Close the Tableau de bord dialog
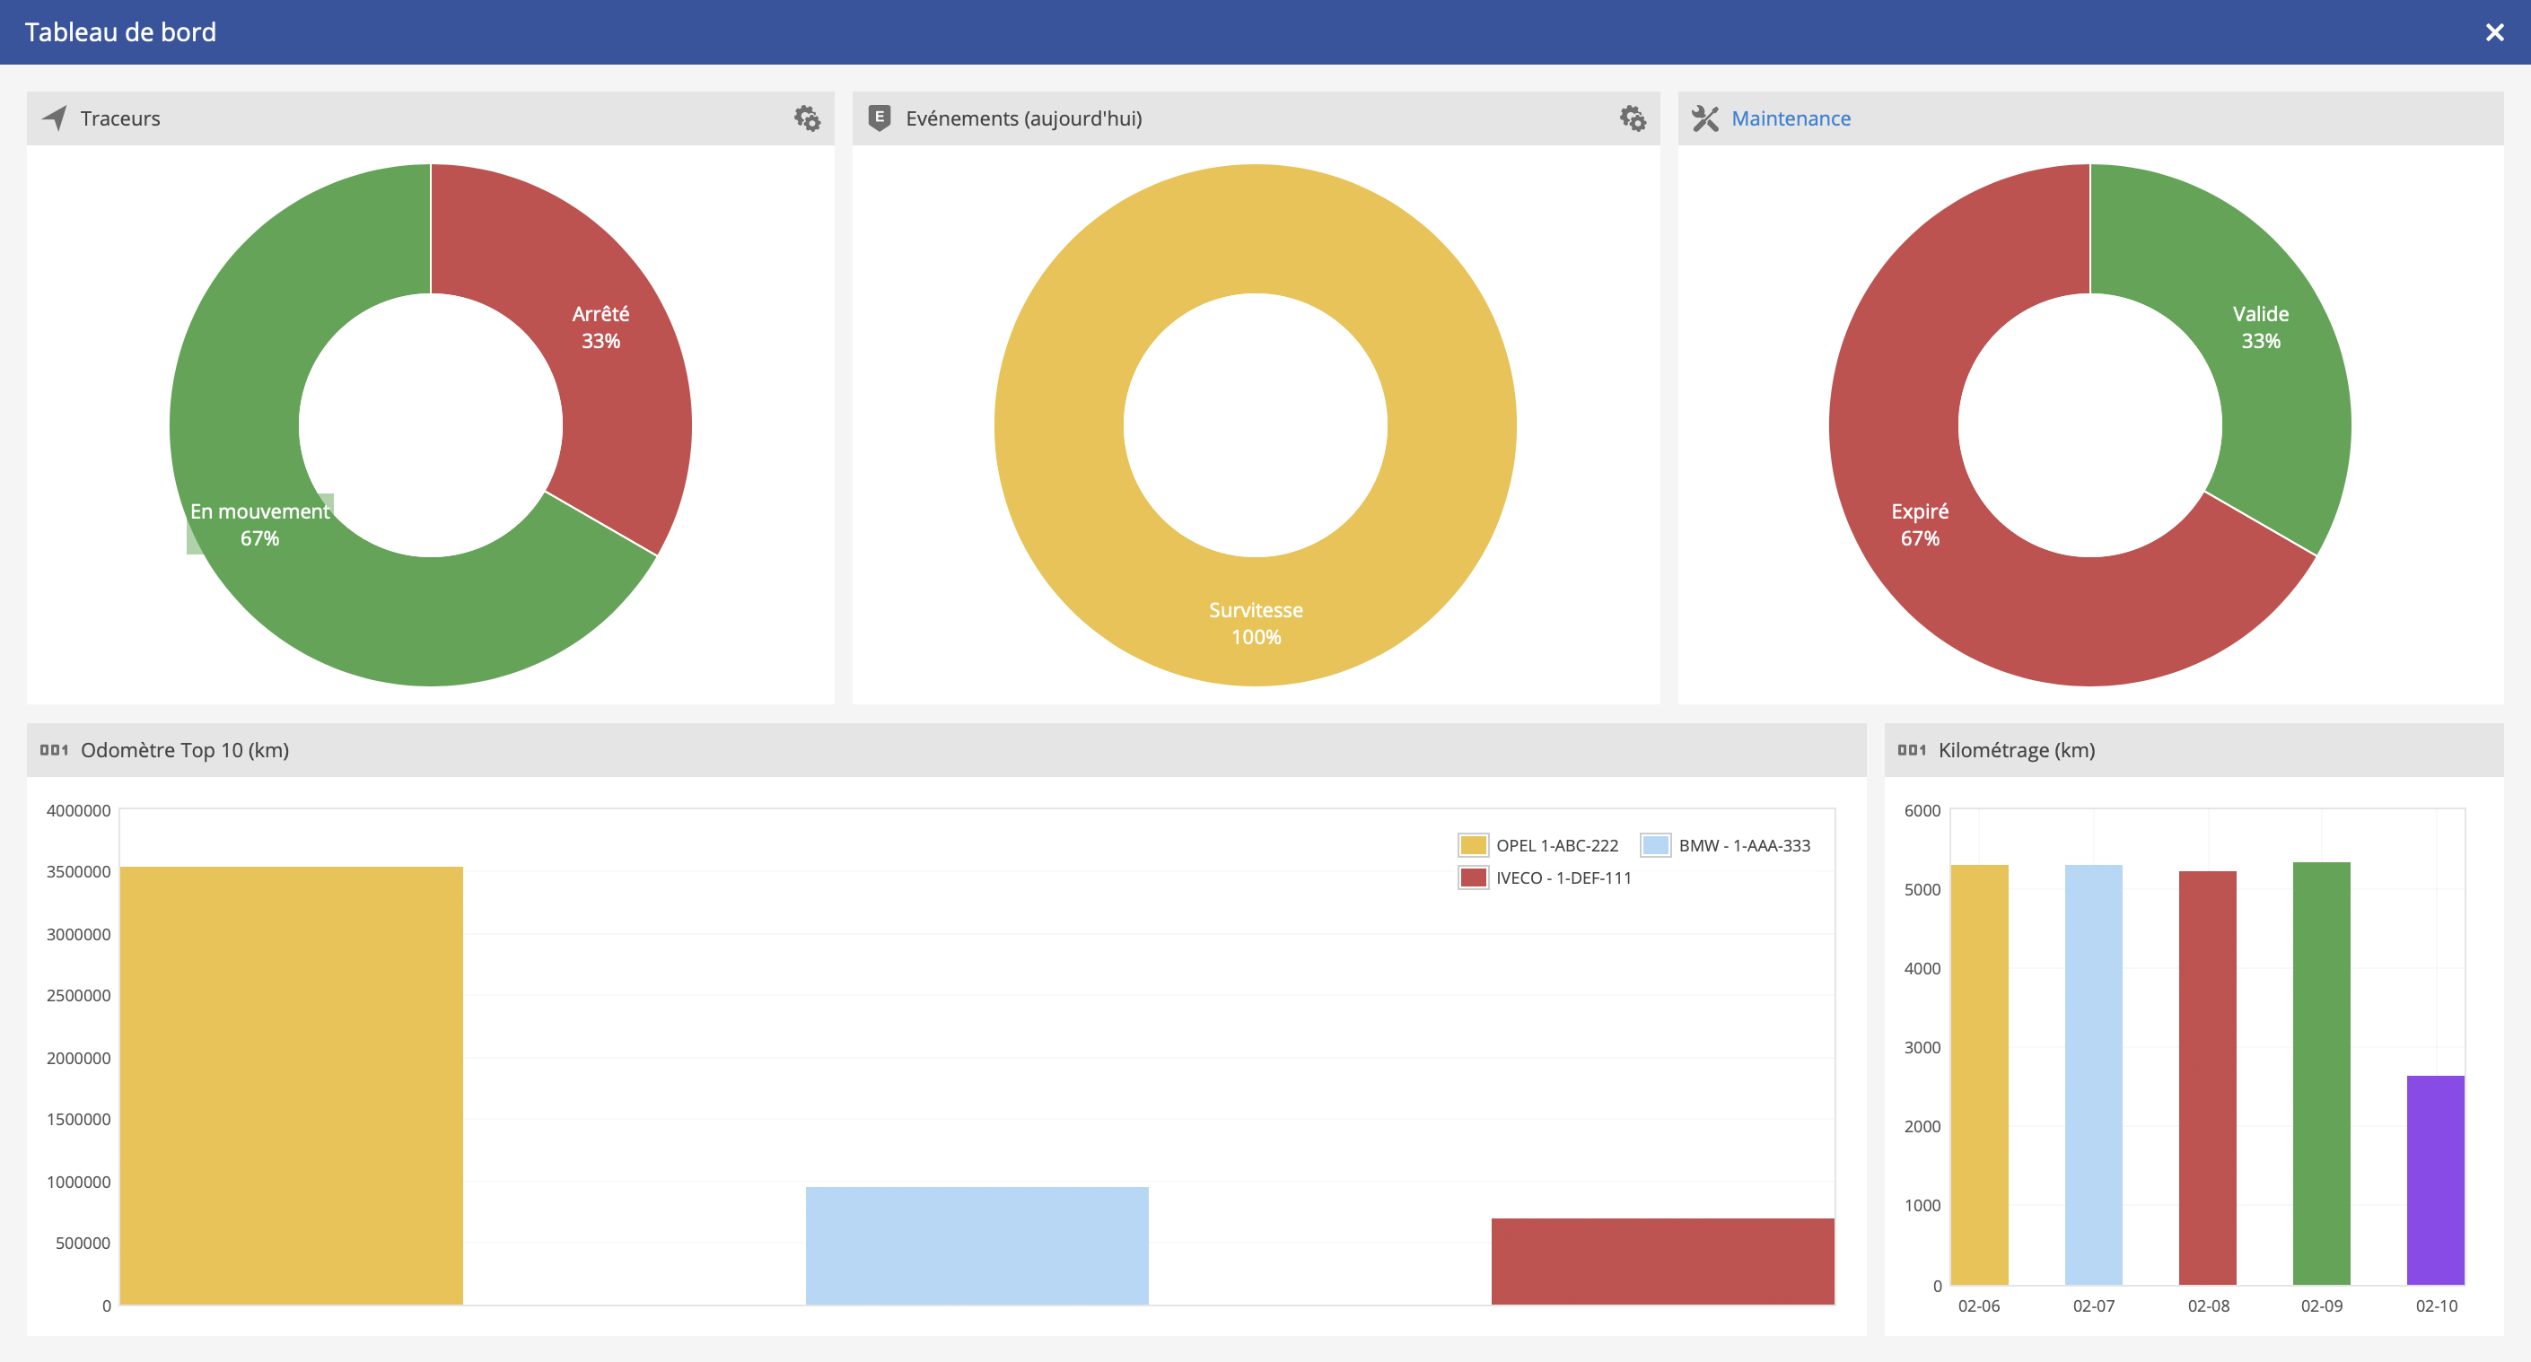The height and width of the screenshot is (1362, 2531). (2493, 32)
